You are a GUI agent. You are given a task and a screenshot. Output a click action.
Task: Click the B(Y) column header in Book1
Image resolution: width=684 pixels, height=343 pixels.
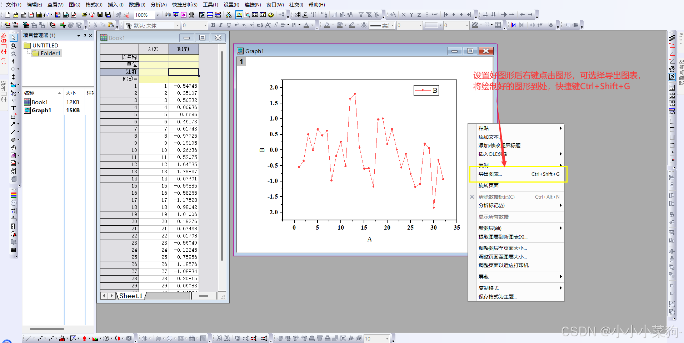point(183,49)
